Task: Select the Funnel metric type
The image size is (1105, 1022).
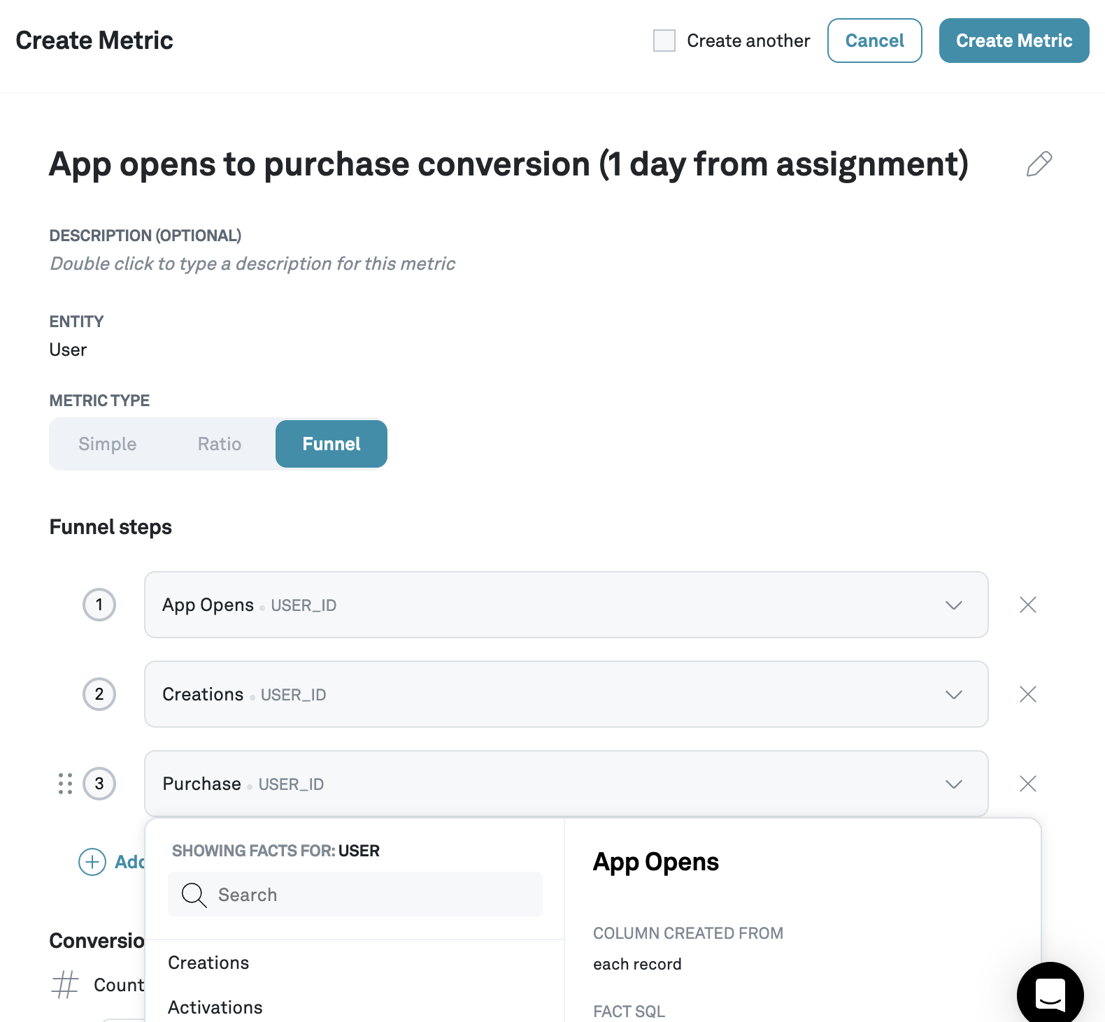Action: [331, 444]
